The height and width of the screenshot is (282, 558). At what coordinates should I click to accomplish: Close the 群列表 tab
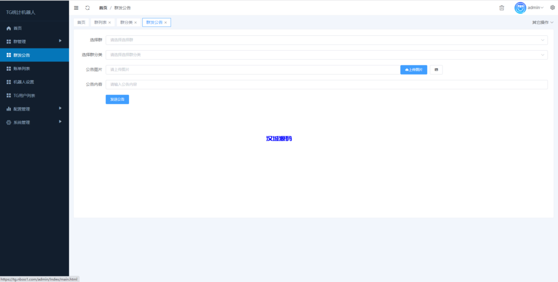(x=110, y=22)
